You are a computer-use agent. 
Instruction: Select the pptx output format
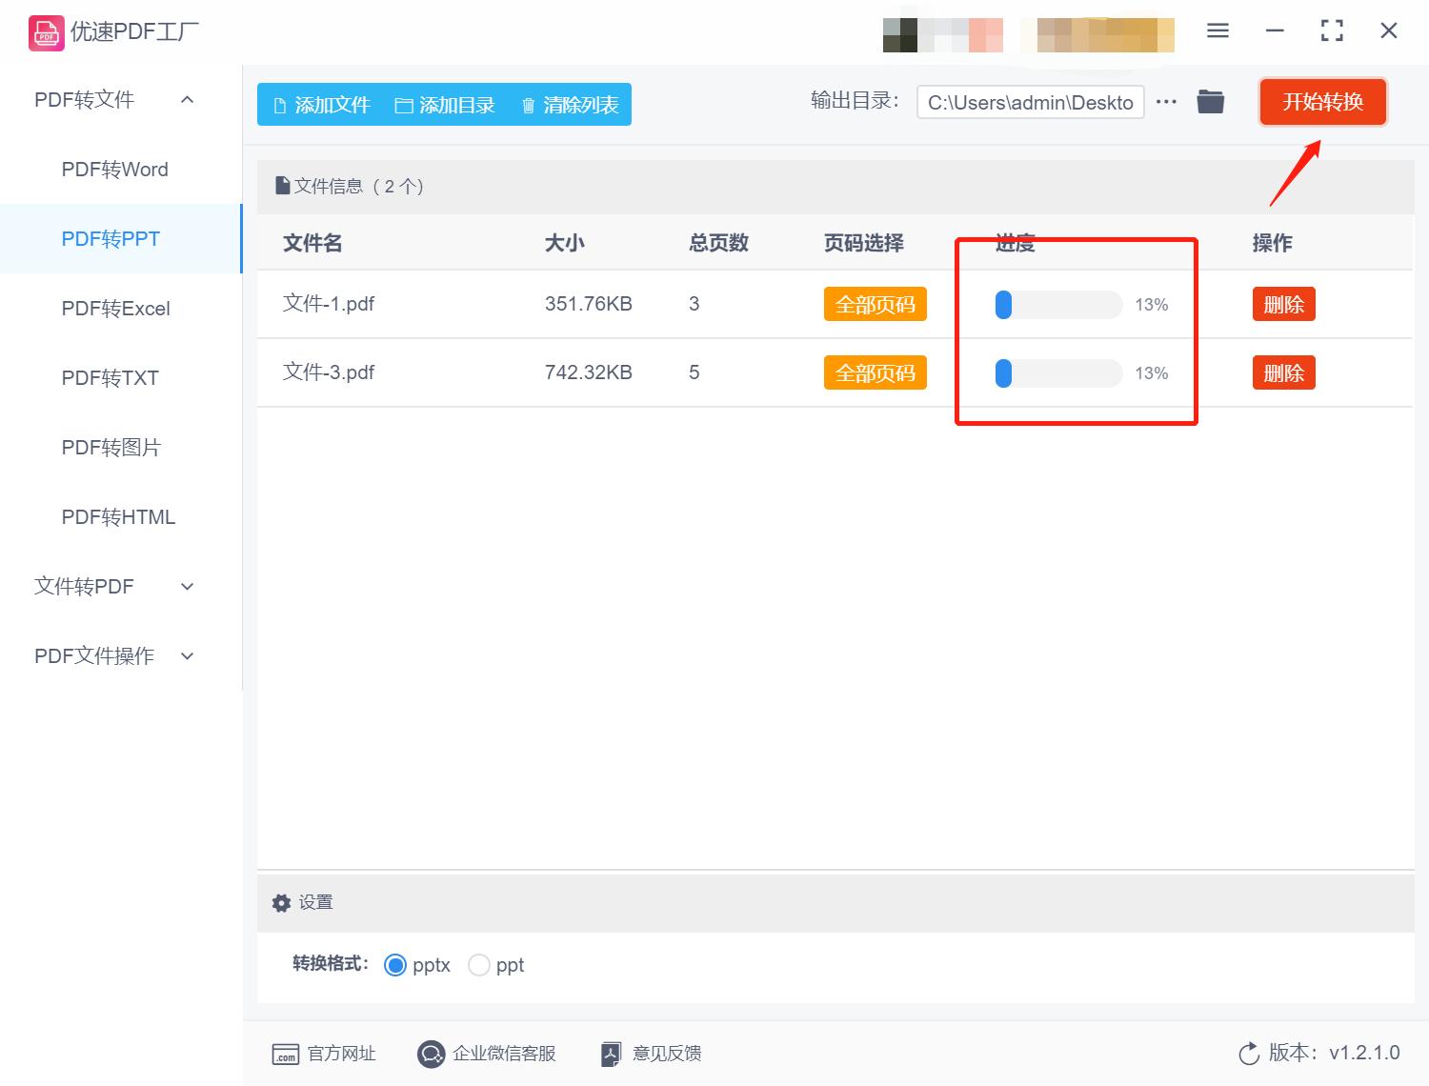395,965
